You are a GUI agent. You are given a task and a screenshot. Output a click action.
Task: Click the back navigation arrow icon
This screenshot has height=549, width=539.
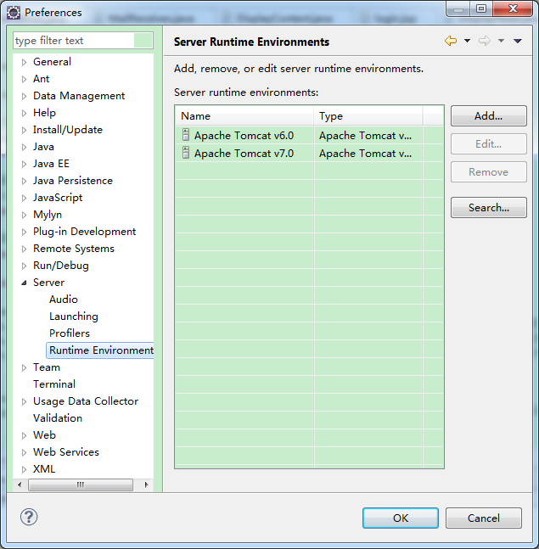pos(451,41)
